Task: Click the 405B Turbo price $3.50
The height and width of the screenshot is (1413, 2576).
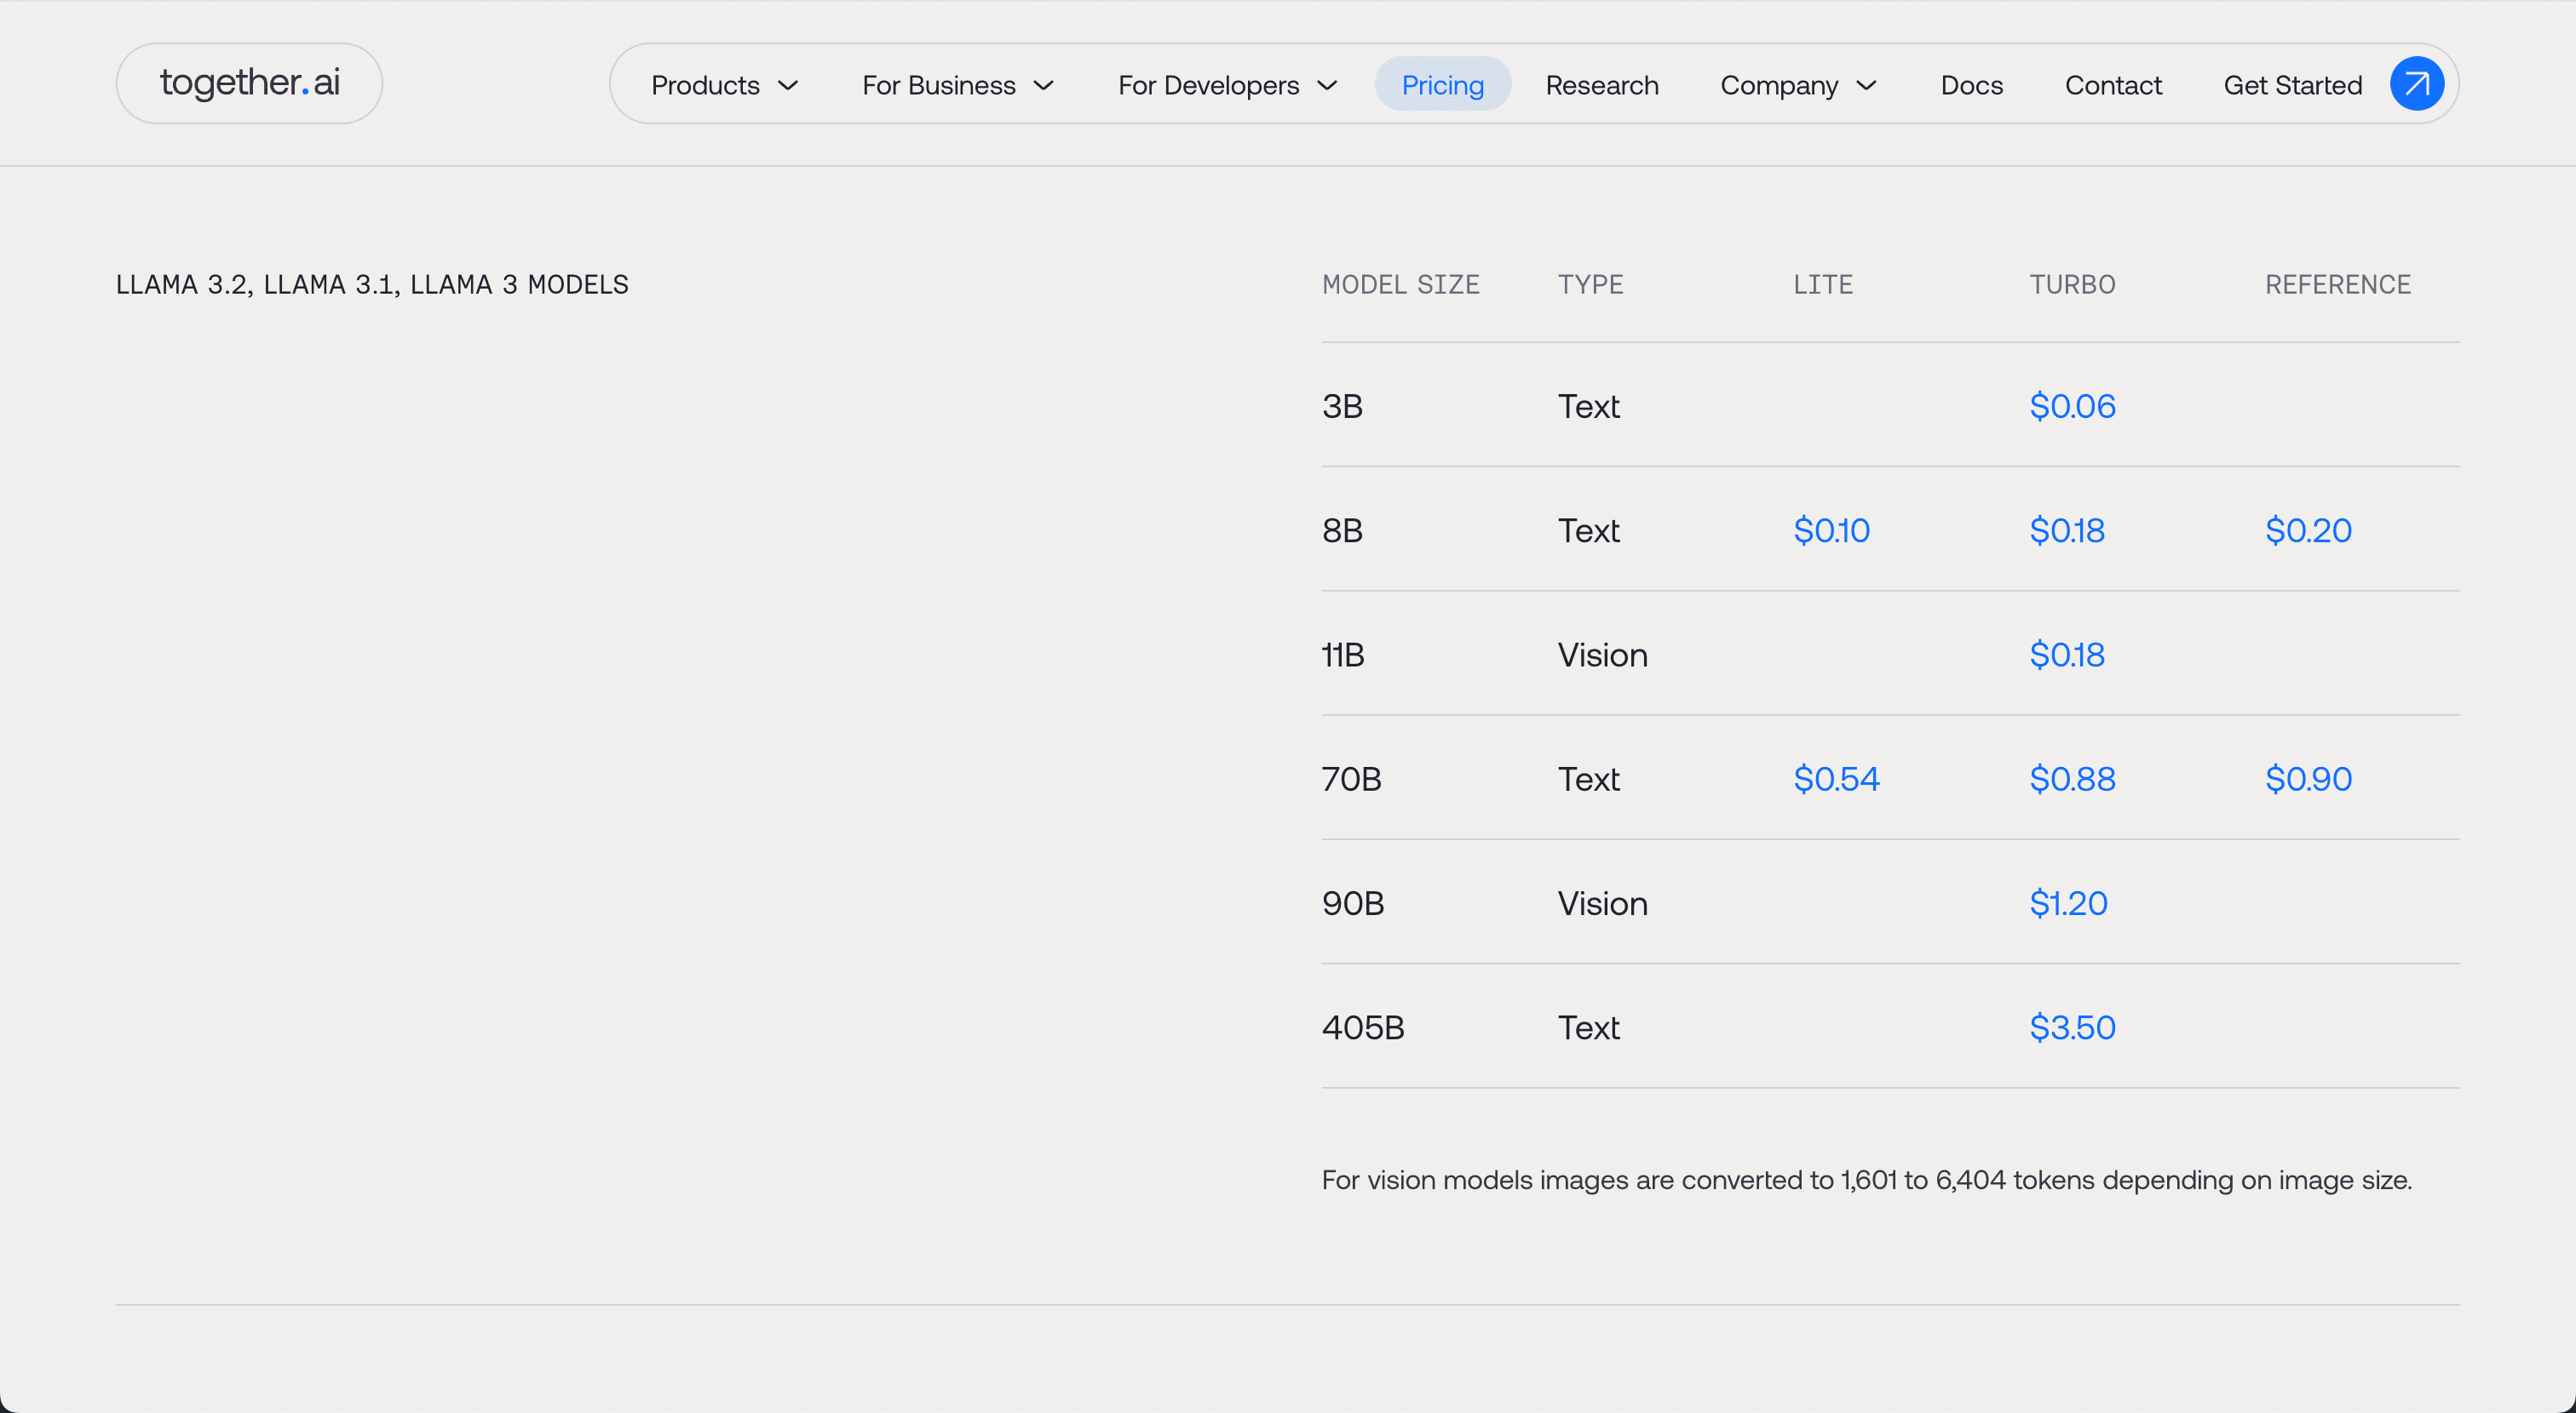Action: [x=2072, y=1027]
